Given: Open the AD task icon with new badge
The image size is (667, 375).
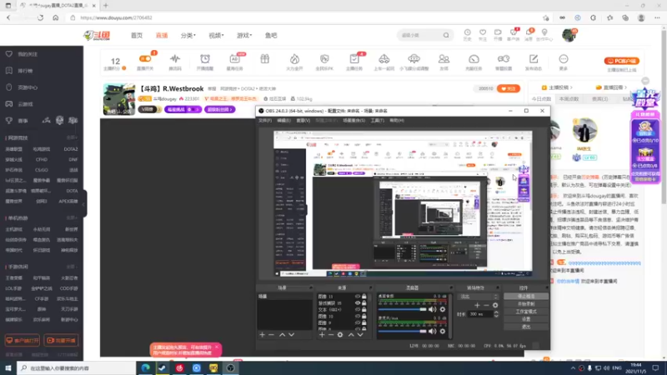Looking at the screenshot, I should (x=234, y=58).
